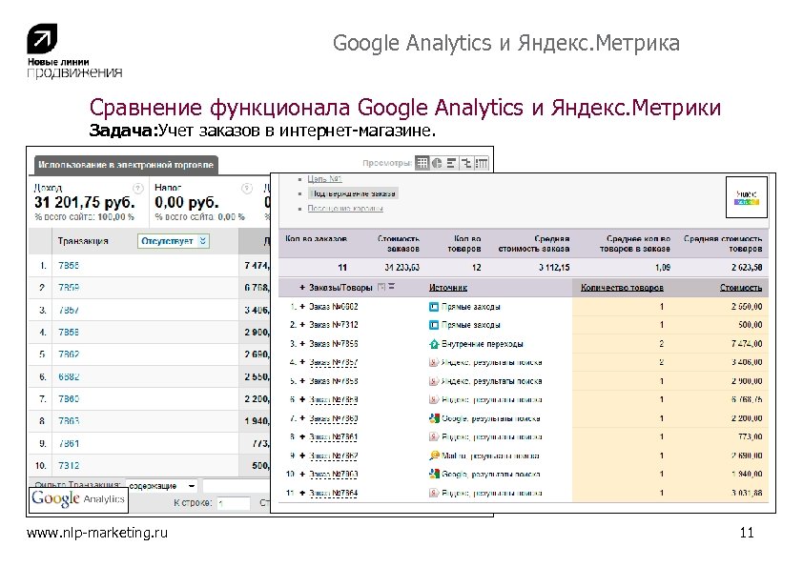Click the Яндекс results icon beside Заказ №6957
The height and width of the screenshot is (567, 803).
click(x=431, y=362)
